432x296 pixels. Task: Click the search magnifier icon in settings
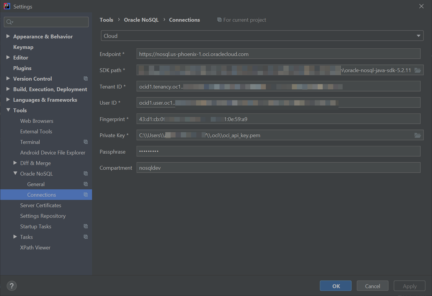(9, 22)
